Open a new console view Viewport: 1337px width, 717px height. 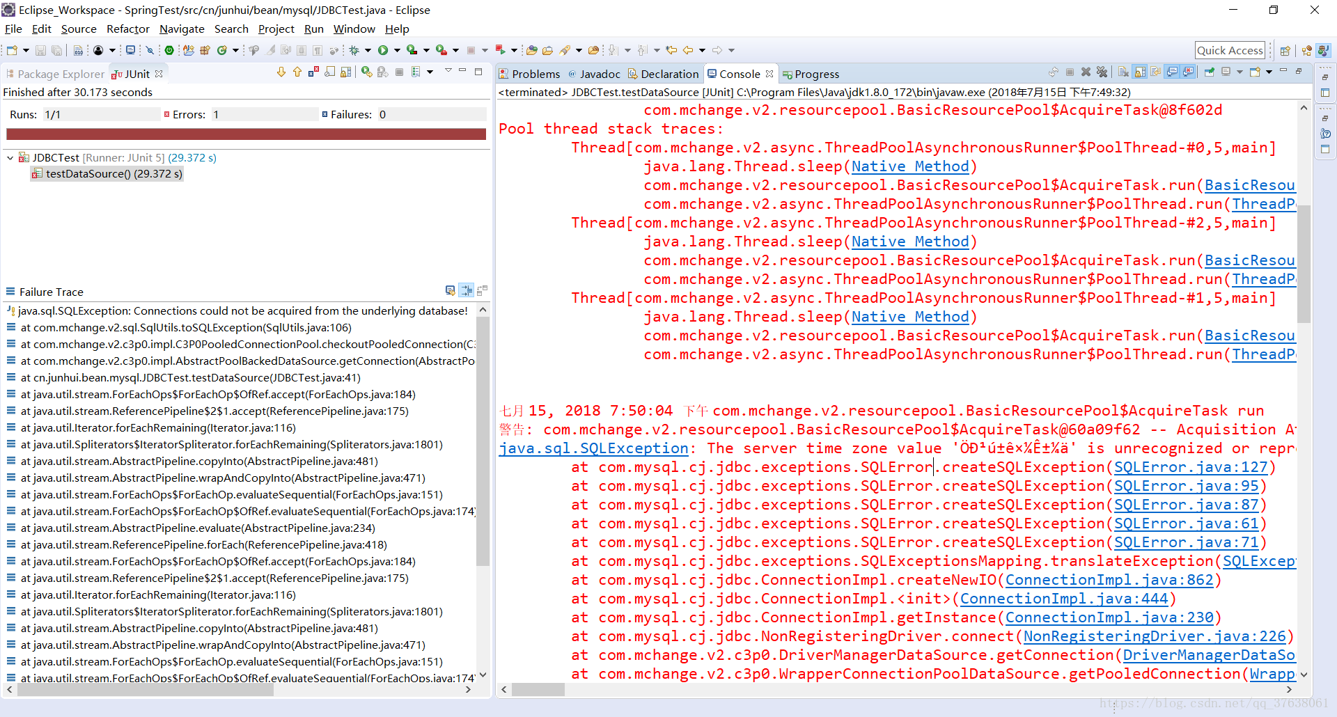(x=1256, y=72)
